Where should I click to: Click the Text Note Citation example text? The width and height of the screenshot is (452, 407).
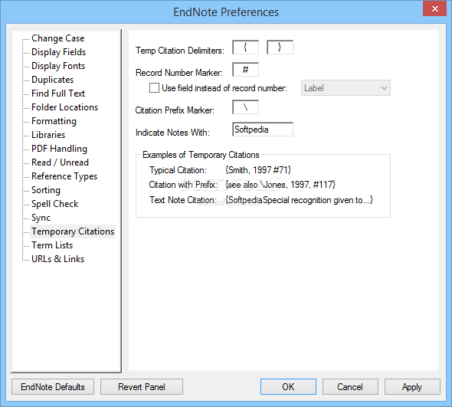[x=299, y=200]
